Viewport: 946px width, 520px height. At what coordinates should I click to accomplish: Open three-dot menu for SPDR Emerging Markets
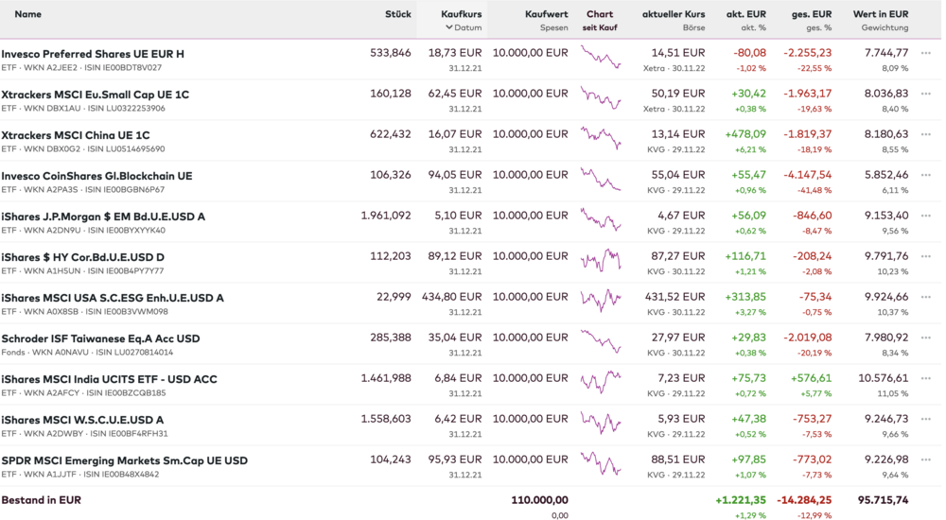925,460
